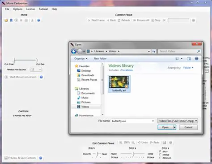
Task: Click the save frame disk icon after Redo
Action: point(165,143)
